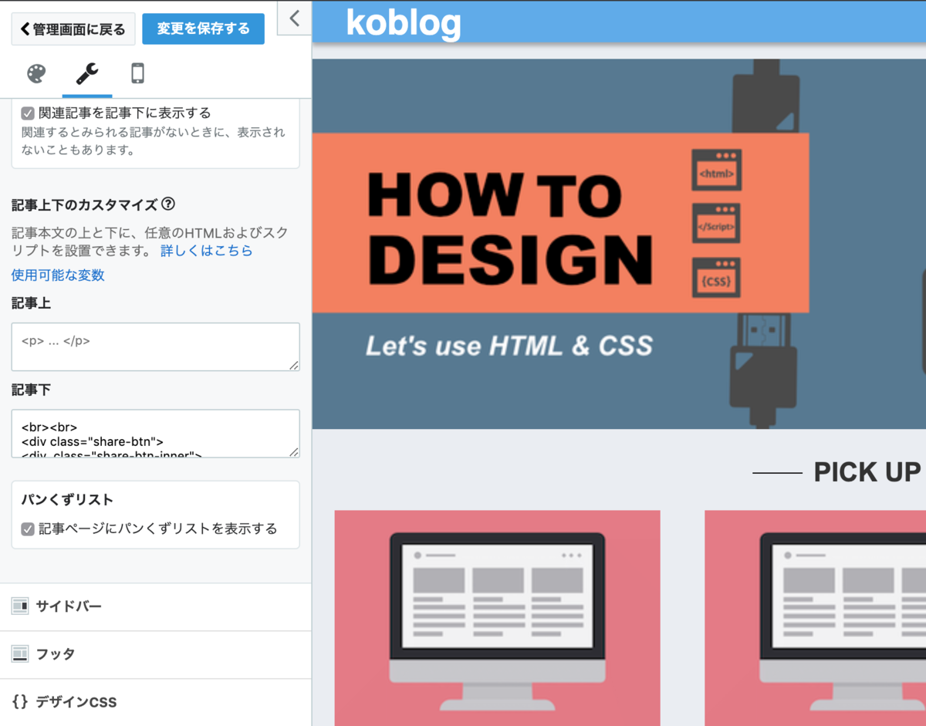Click the サイドバー layout icon
Screen dimensions: 926x726
[x=20, y=606]
